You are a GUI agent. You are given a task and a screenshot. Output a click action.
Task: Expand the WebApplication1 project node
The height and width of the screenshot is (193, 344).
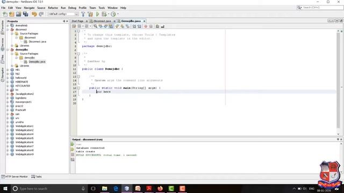click(x=8, y=126)
